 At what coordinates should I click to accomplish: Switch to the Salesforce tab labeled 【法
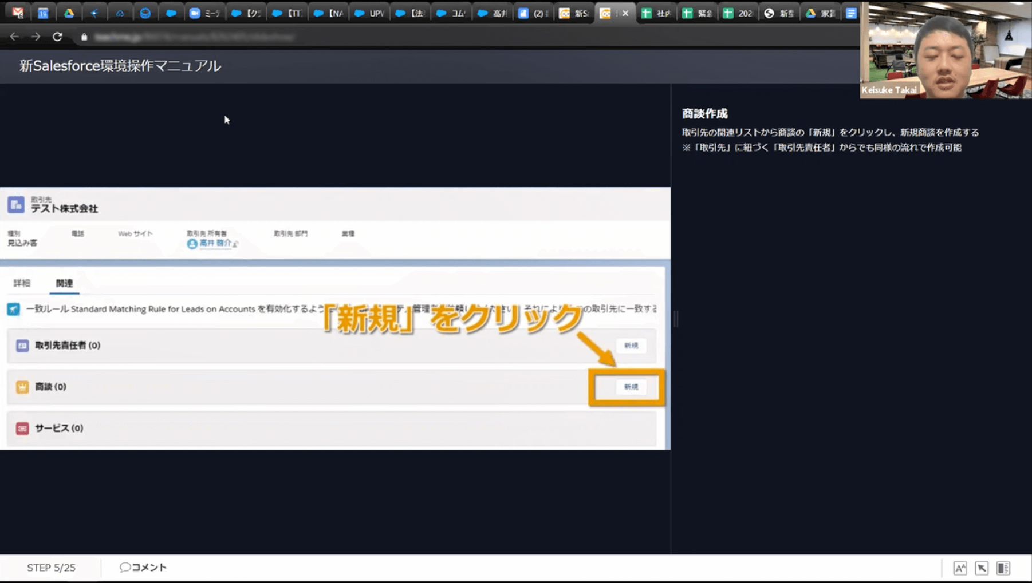(410, 13)
